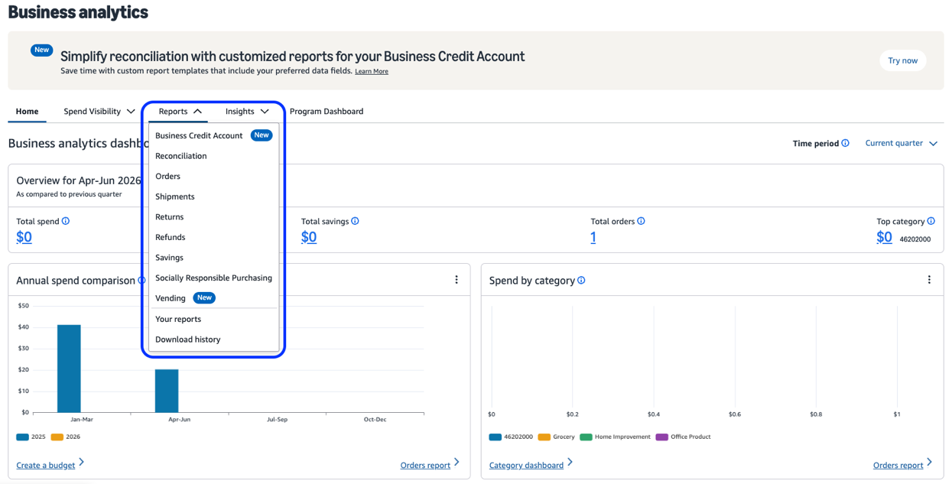The height and width of the screenshot is (484, 952).
Task: Click the 2025 blue legend swatch
Action: coord(22,437)
